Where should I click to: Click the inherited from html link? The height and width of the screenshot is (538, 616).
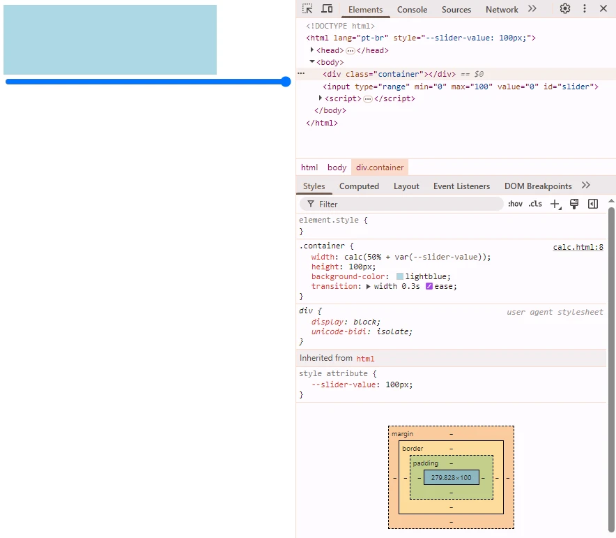(365, 359)
